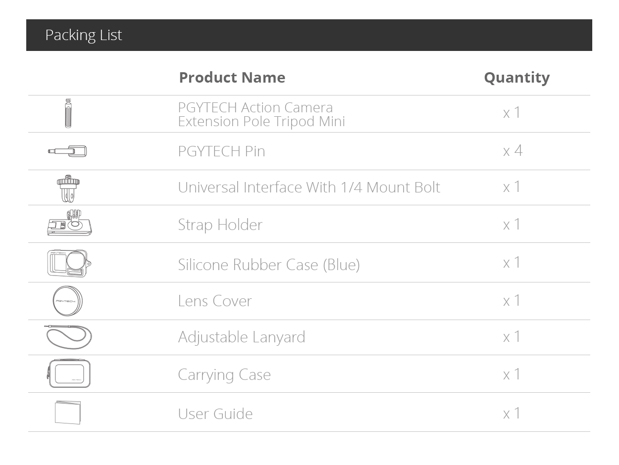Click Universal Interface With 1/4 Mount Bolt
The height and width of the screenshot is (465, 619).
tap(309, 187)
